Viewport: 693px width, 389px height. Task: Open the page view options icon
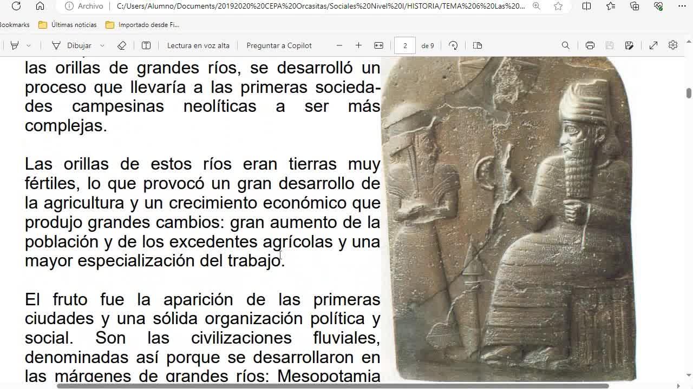click(478, 45)
